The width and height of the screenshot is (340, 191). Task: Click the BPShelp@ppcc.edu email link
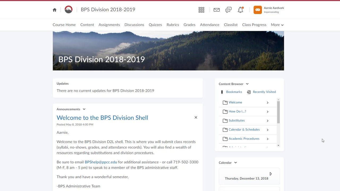click(x=101, y=162)
